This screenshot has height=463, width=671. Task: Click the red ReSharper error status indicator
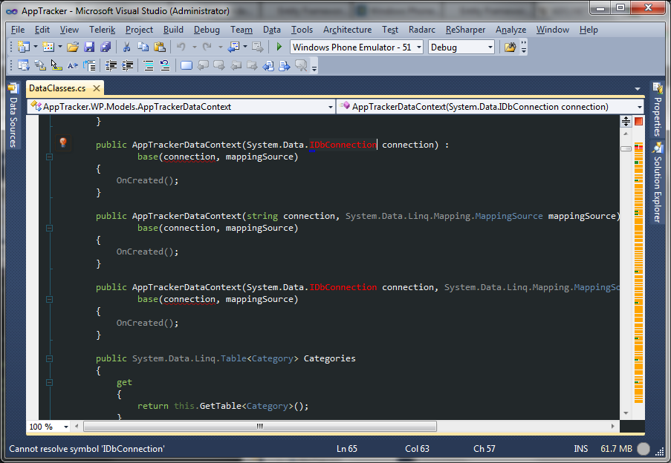coord(638,121)
